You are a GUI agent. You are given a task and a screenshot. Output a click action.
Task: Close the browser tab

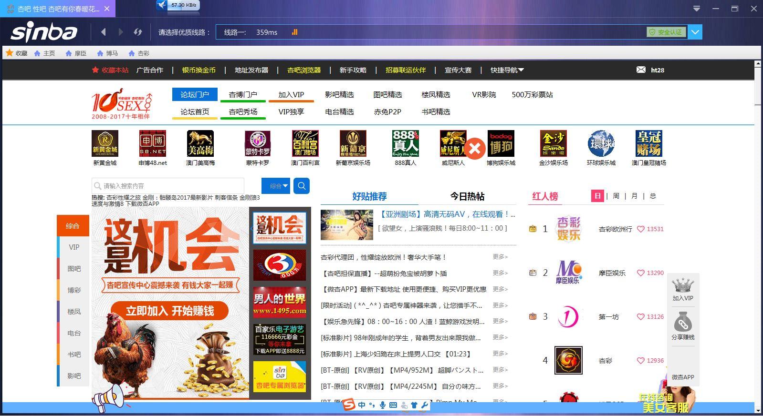pos(107,9)
